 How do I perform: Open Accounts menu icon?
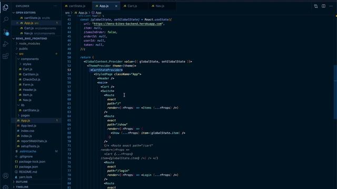6,176
